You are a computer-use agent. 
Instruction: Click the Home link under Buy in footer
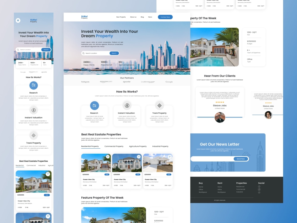[x=201, y=187]
